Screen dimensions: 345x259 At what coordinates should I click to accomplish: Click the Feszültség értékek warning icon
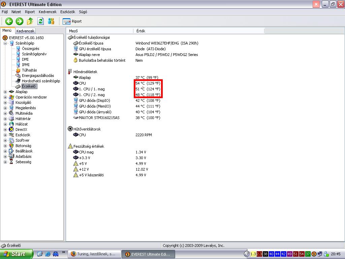pyautogui.click(x=70, y=146)
